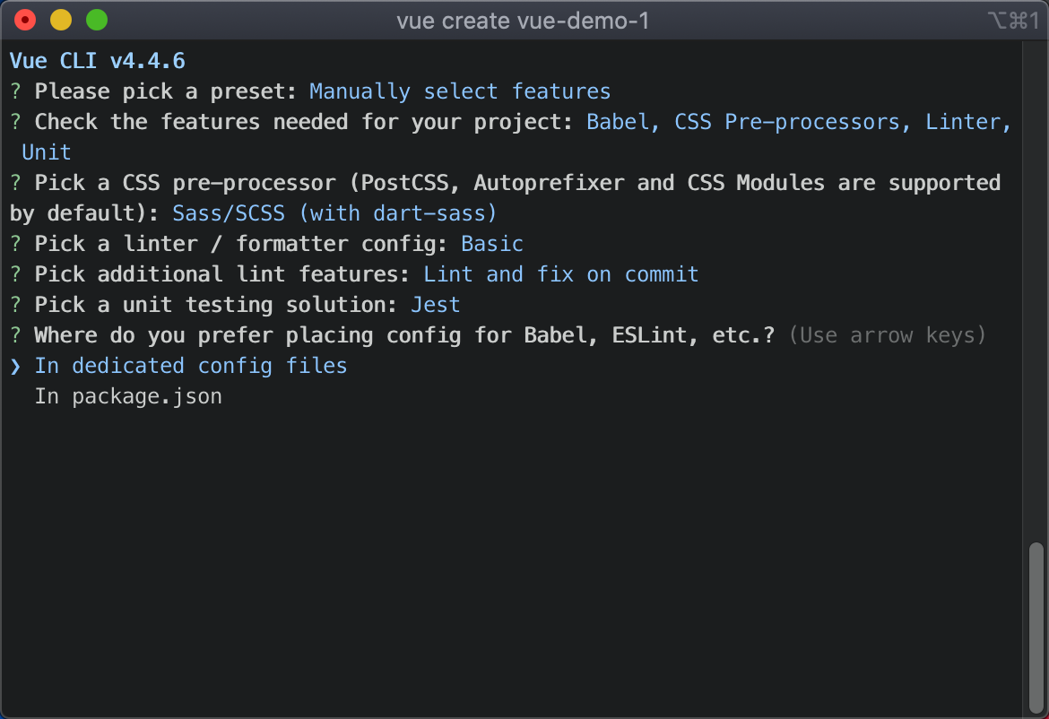
Task: Click the 'Please pick a preset:' prompt
Action: 165,91
